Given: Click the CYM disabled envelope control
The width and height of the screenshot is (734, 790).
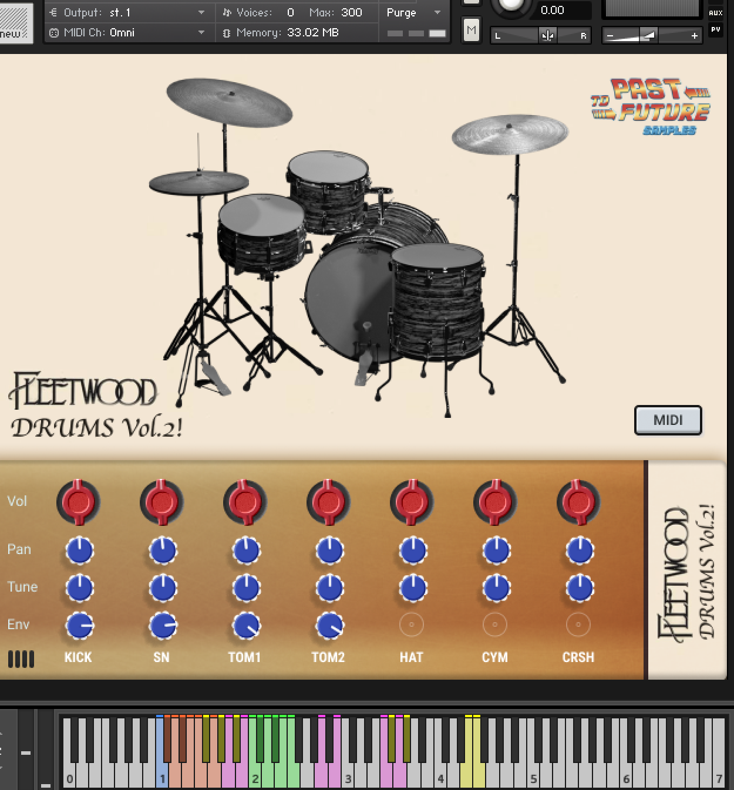Looking at the screenshot, I should point(495,624).
